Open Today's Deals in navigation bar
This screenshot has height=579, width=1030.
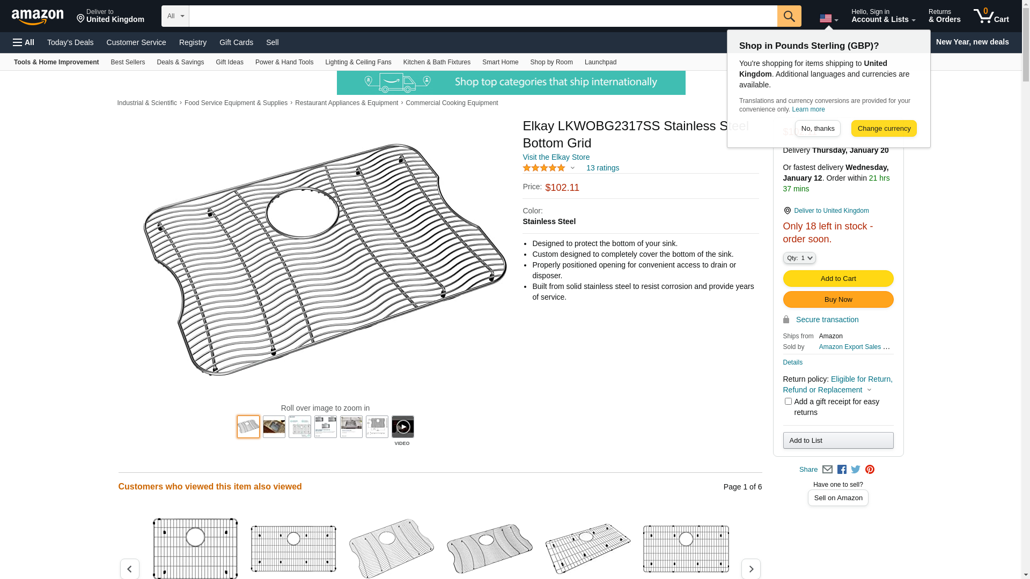(x=70, y=42)
